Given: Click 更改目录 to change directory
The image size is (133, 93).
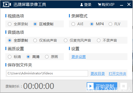Looking at the screenshot, I should click(98, 74).
